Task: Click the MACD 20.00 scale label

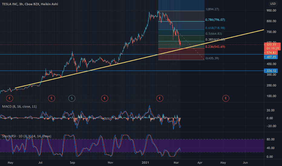Action: 270,110
